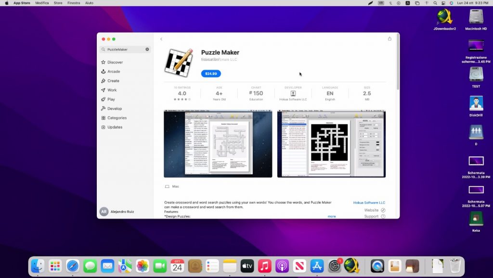The width and height of the screenshot is (493, 278).
Task: Open the first crossword screenshot thumbnail
Action: (x=218, y=144)
